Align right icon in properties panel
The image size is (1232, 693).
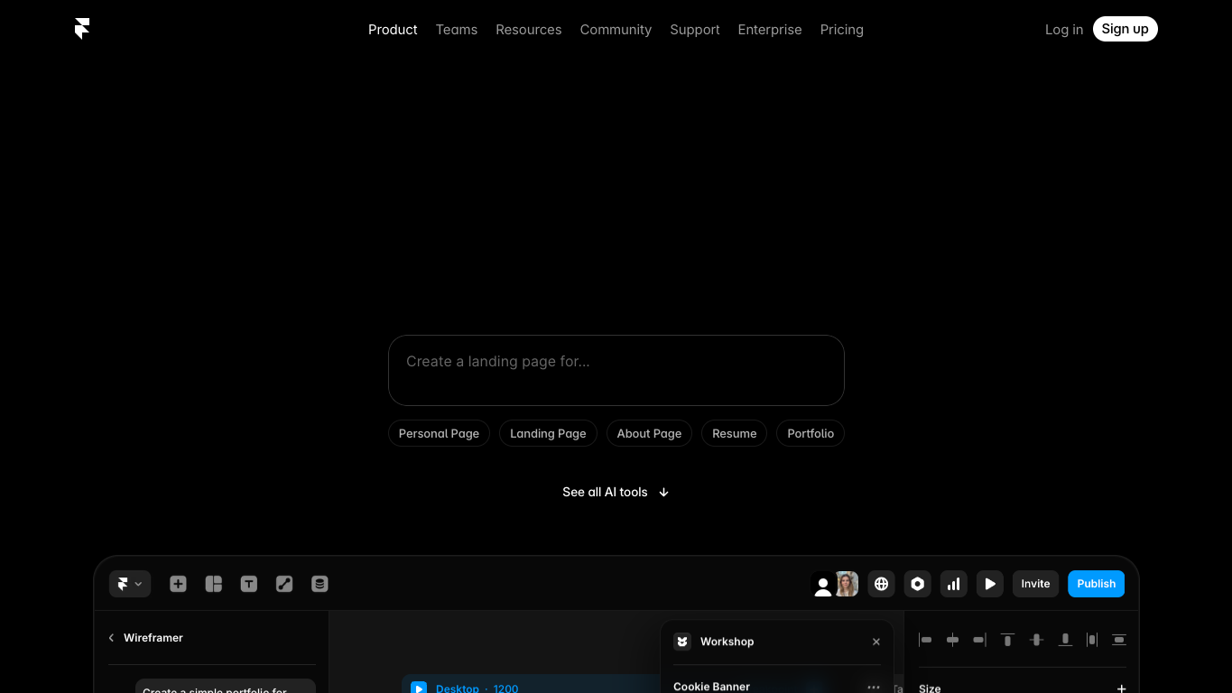click(x=979, y=640)
